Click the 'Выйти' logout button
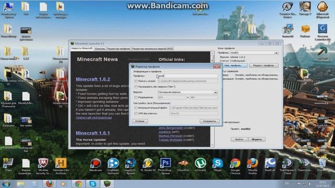The image size is (335, 188). tap(239, 139)
